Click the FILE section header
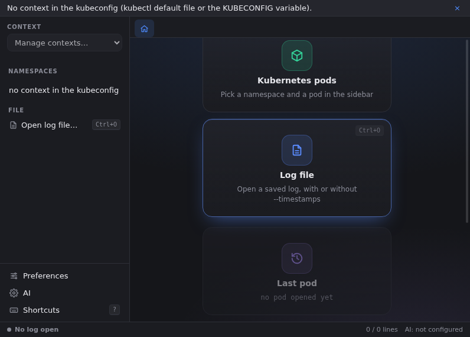The image size is (470, 337). 16,110
